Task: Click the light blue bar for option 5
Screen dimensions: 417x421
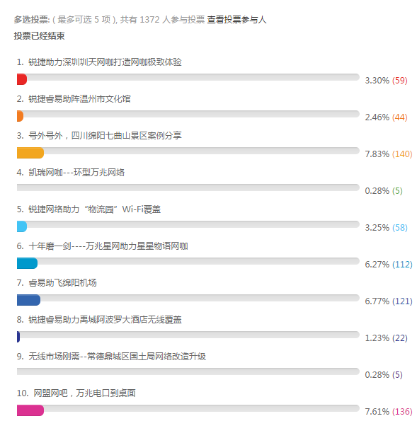Action: 22,226
